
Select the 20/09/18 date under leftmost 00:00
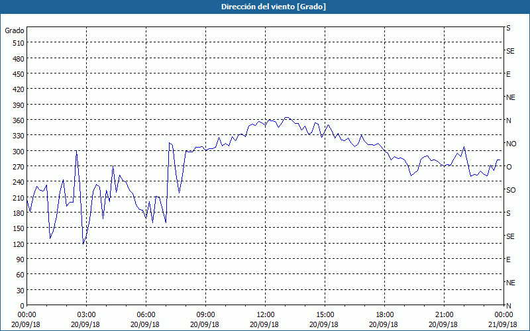coord(26,324)
